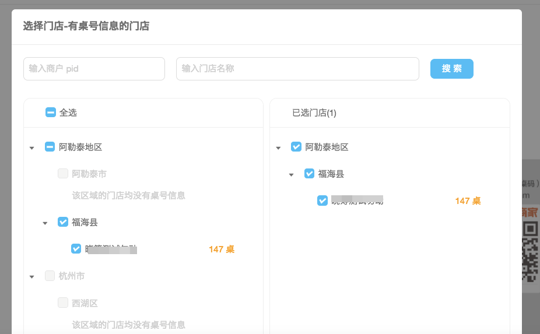Collapse 阿勒泰地区 node in left tree
This screenshot has height=334, width=540.
(32, 148)
